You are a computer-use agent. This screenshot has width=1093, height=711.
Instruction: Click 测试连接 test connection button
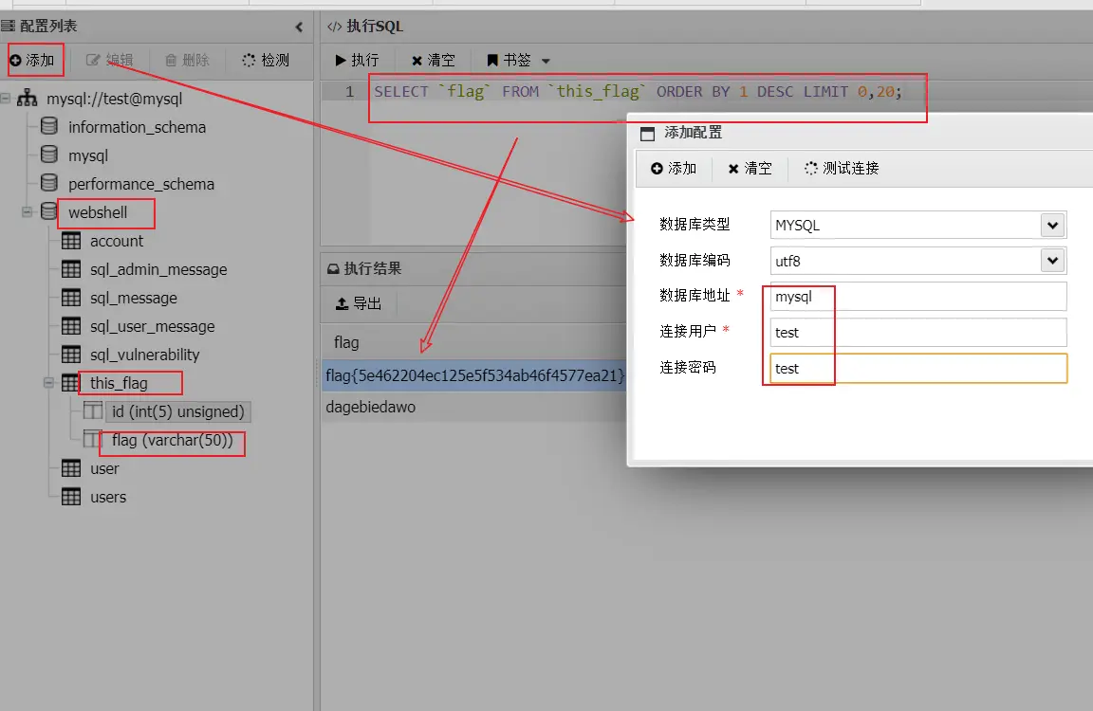(x=842, y=168)
